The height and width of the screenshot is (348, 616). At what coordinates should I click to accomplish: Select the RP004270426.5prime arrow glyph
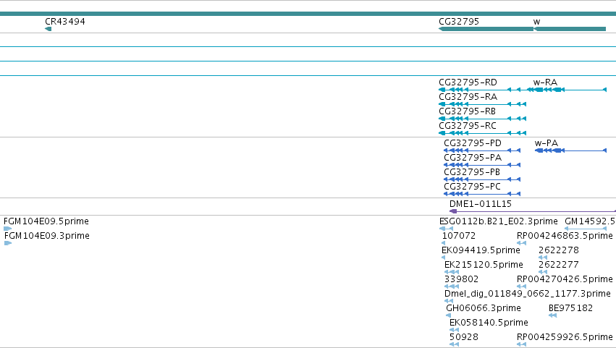[521, 287]
